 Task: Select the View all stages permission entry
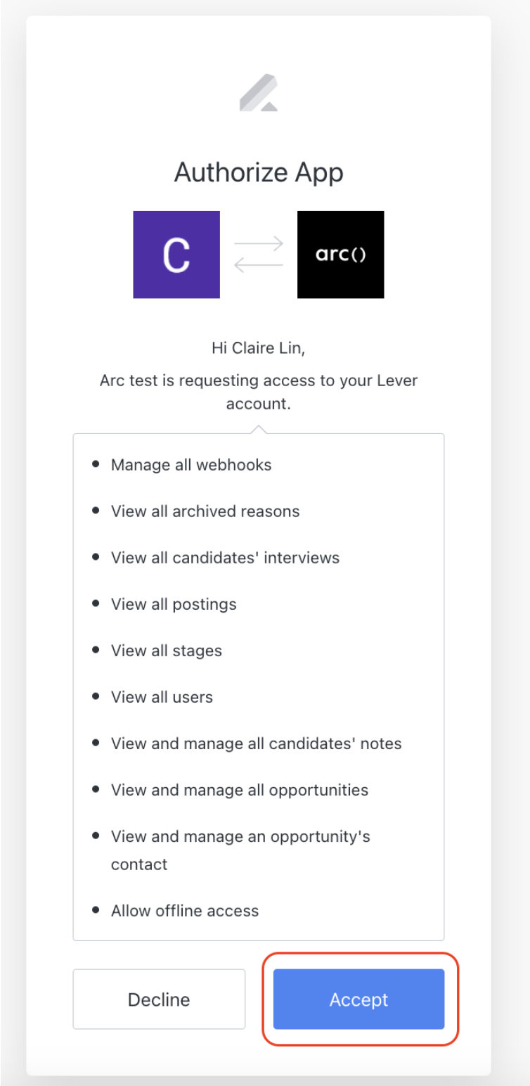click(x=167, y=650)
